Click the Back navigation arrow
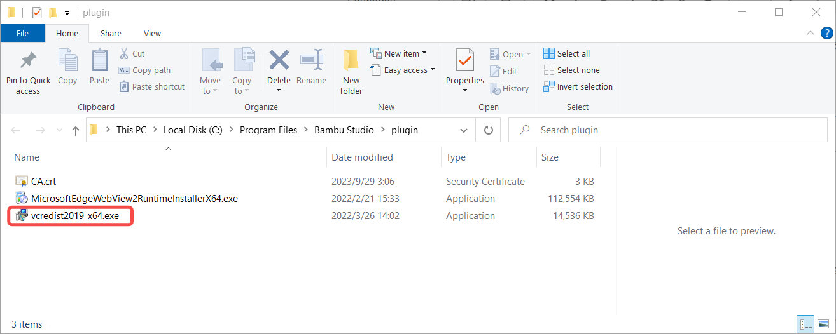The height and width of the screenshot is (334, 836). click(x=17, y=130)
